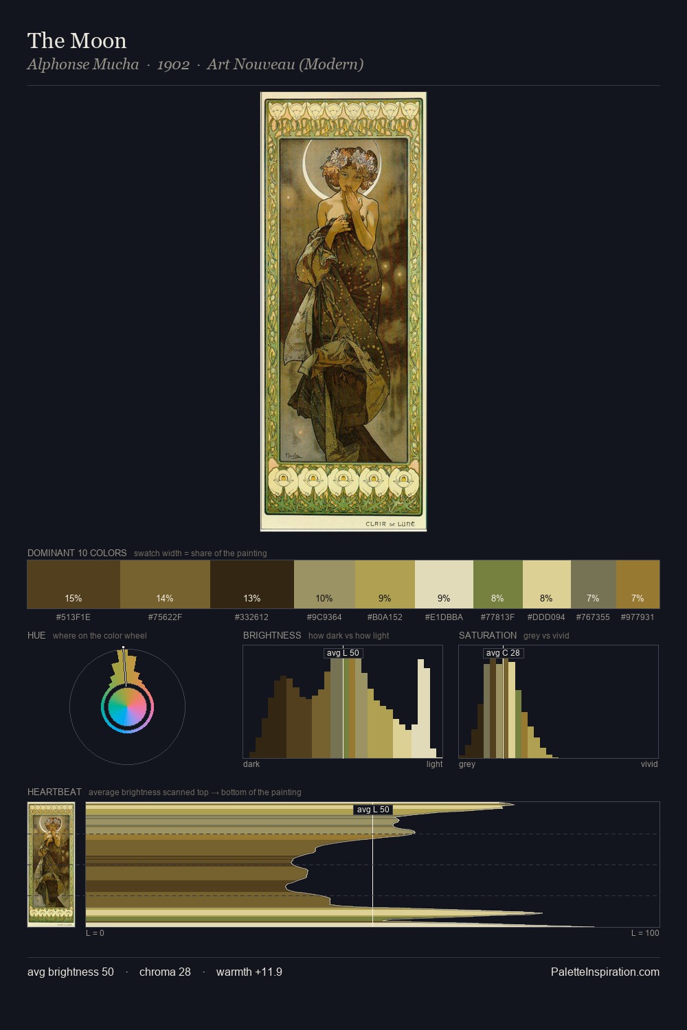Viewport: 687px width, 1030px height.
Task: Select the #332612 darkest brown swatch
Action: coord(252,584)
